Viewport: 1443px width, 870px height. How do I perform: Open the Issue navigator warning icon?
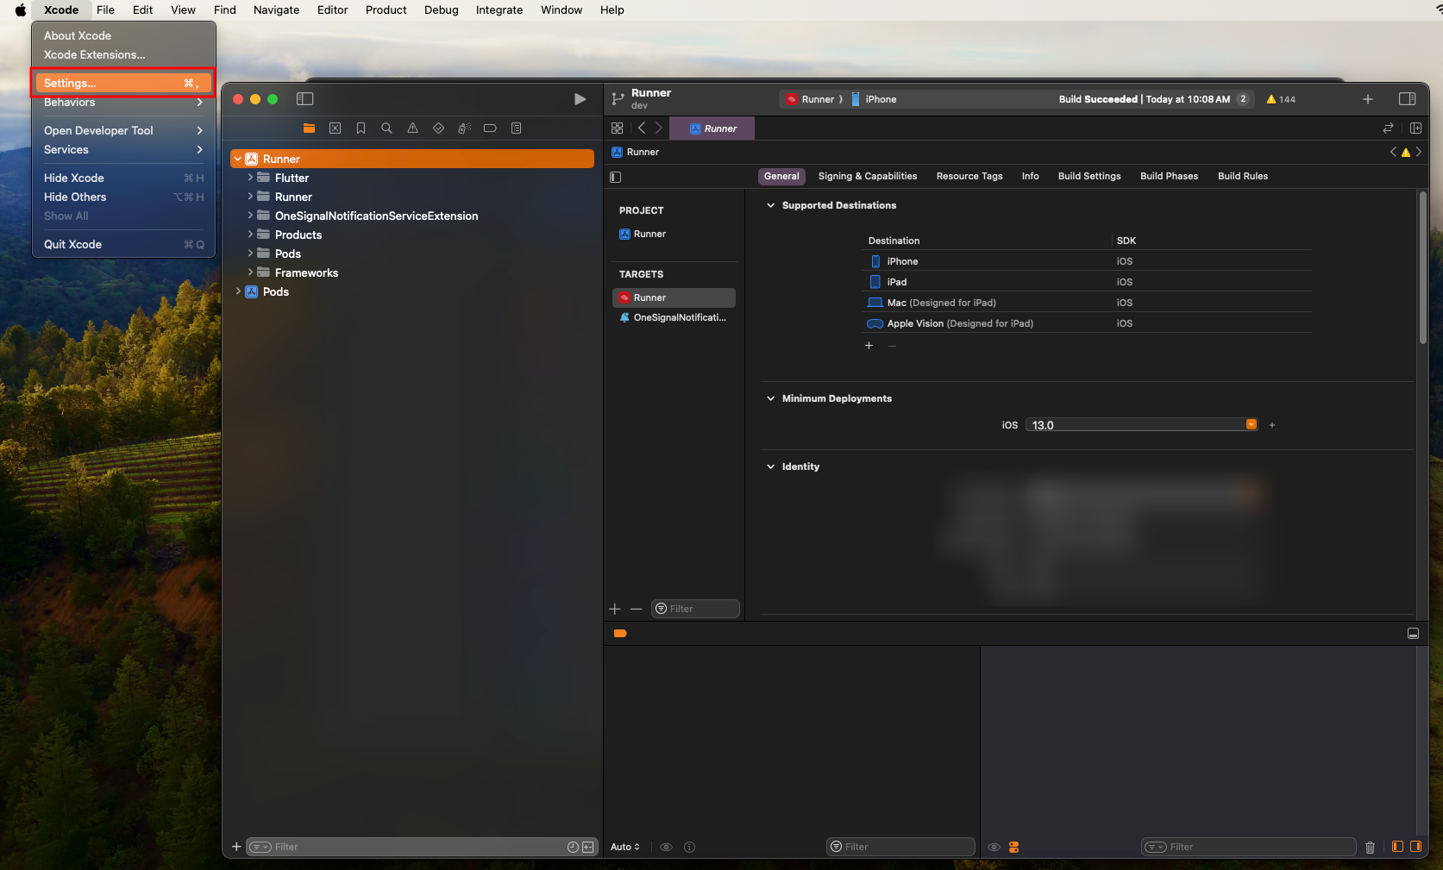coord(412,128)
